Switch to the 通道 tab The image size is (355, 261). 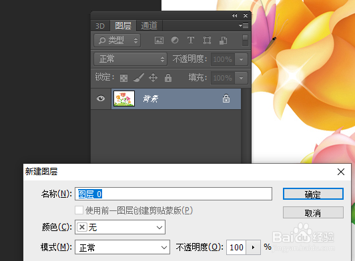[x=149, y=25]
